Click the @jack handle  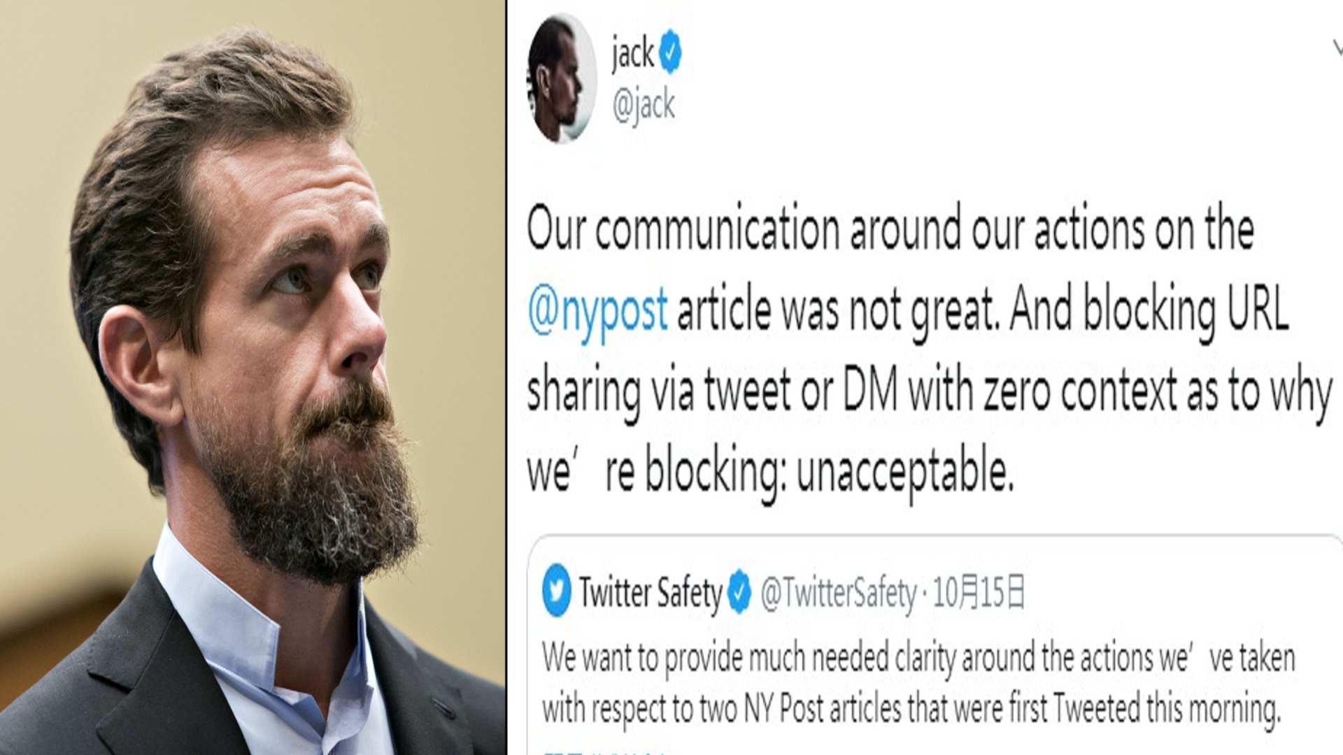coord(644,106)
